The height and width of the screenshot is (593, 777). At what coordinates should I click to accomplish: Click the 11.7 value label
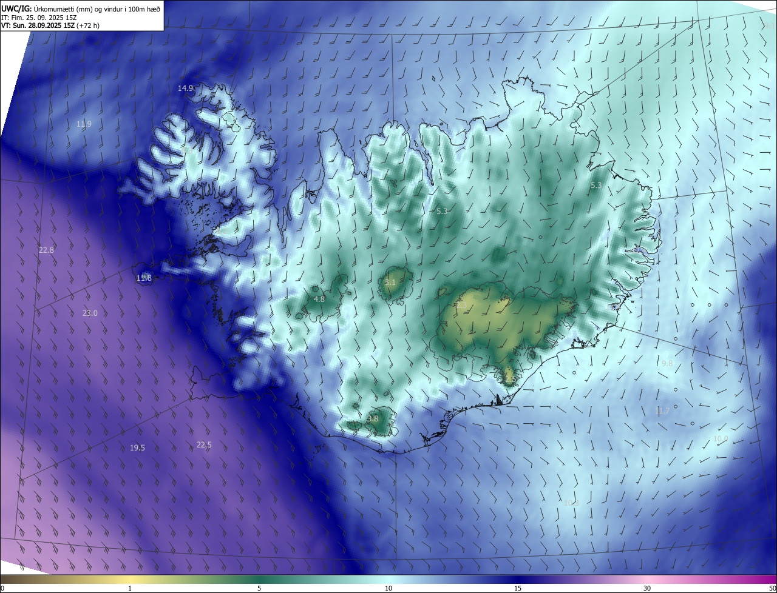[662, 410]
